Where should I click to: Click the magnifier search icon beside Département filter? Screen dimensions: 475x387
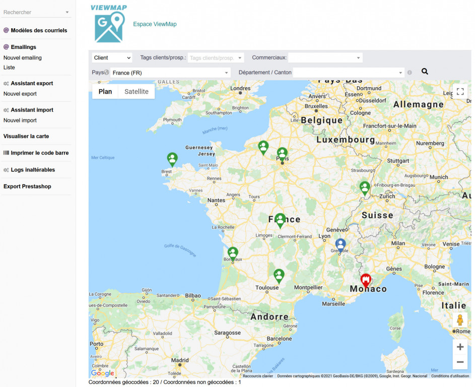pyautogui.click(x=425, y=72)
